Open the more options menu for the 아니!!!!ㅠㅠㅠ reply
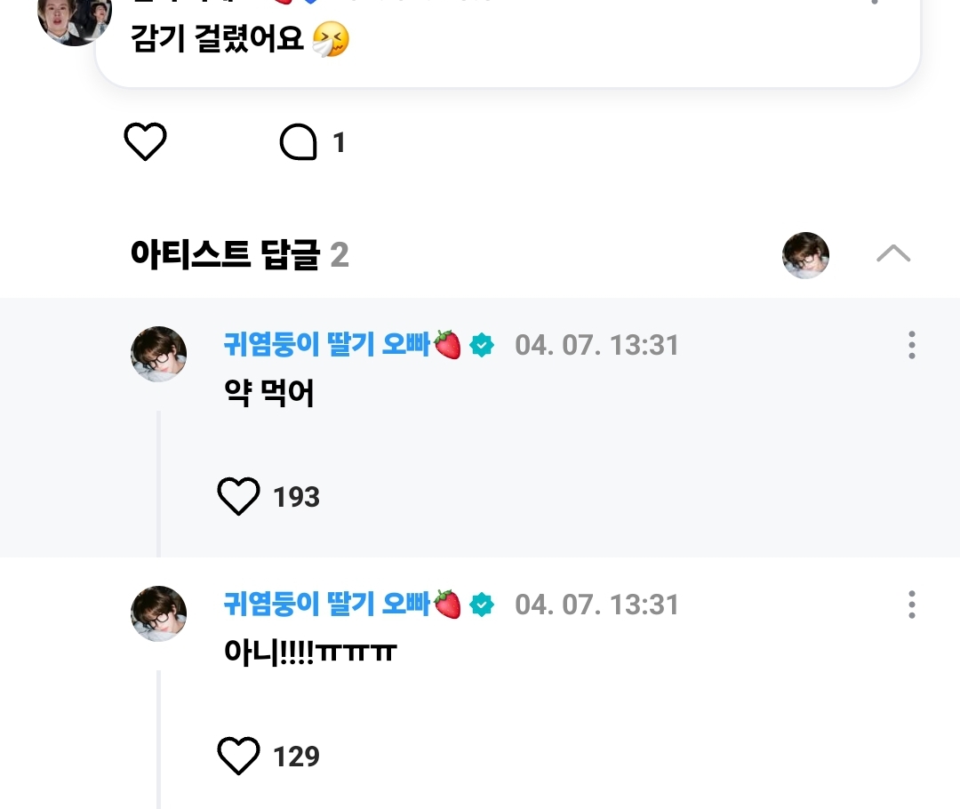The height and width of the screenshot is (809, 960). (911, 605)
